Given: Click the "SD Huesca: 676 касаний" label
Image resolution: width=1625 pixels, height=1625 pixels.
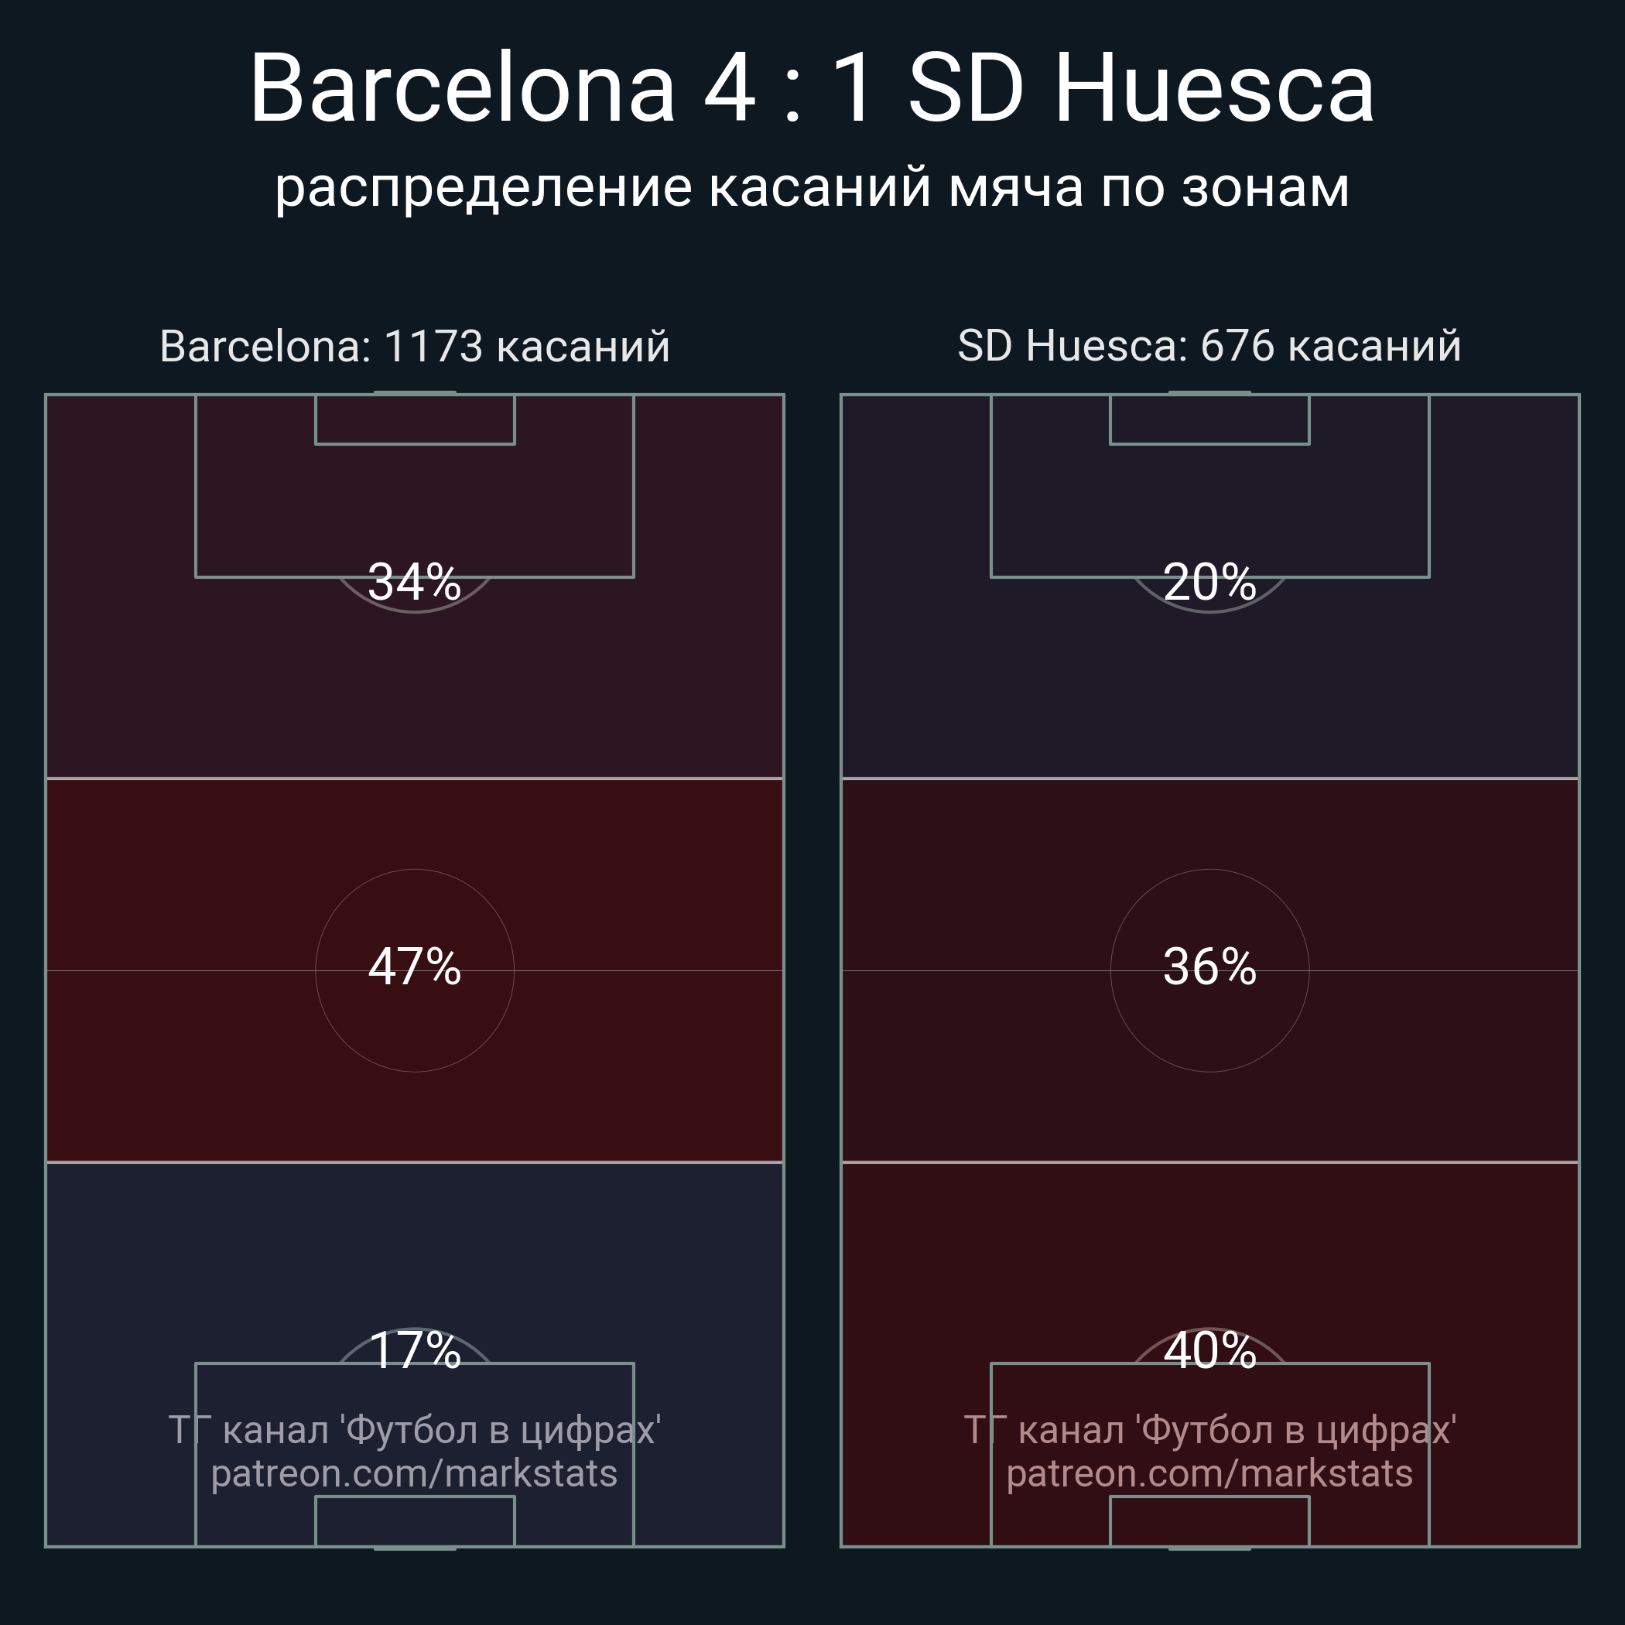Looking at the screenshot, I should tap(1209, 347).
